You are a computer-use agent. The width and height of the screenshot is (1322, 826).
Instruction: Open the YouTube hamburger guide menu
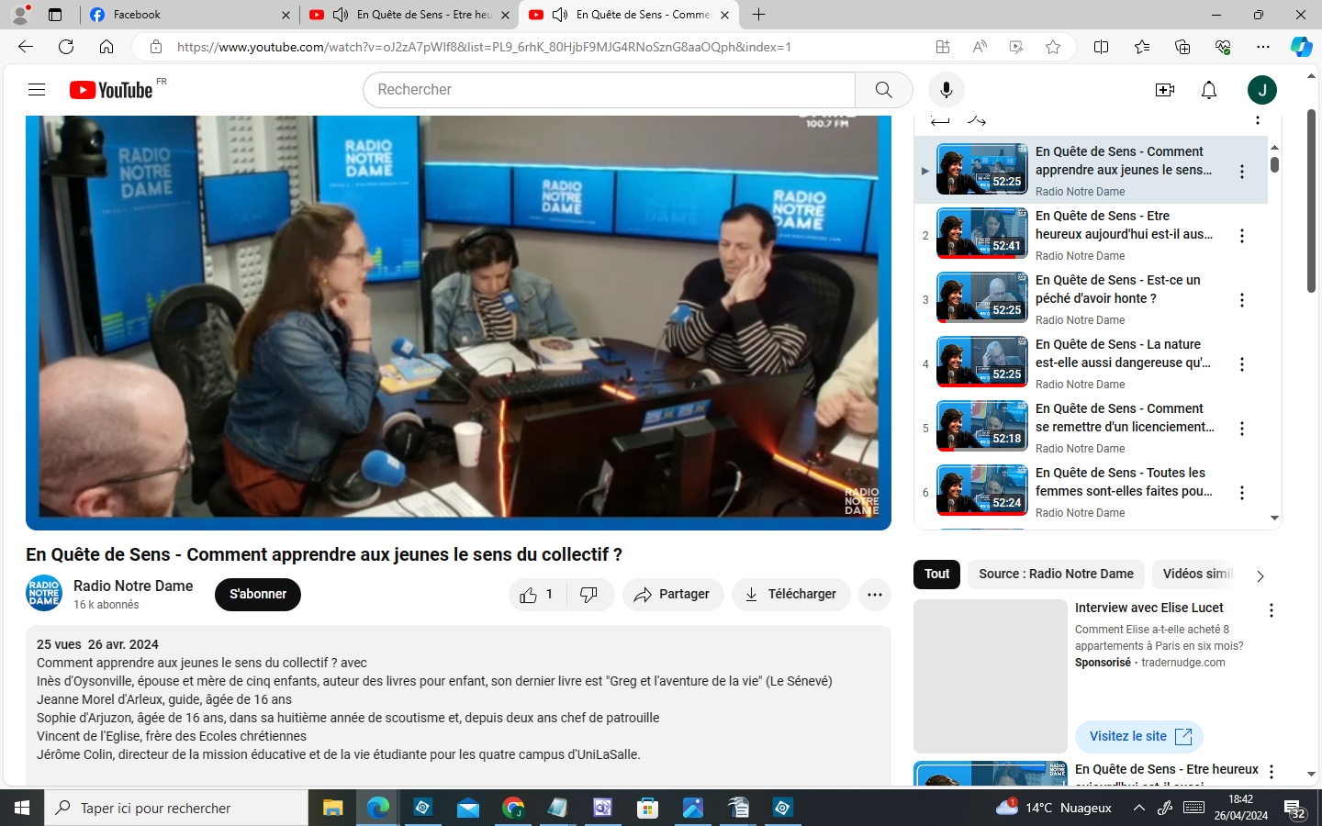[37, 90]
